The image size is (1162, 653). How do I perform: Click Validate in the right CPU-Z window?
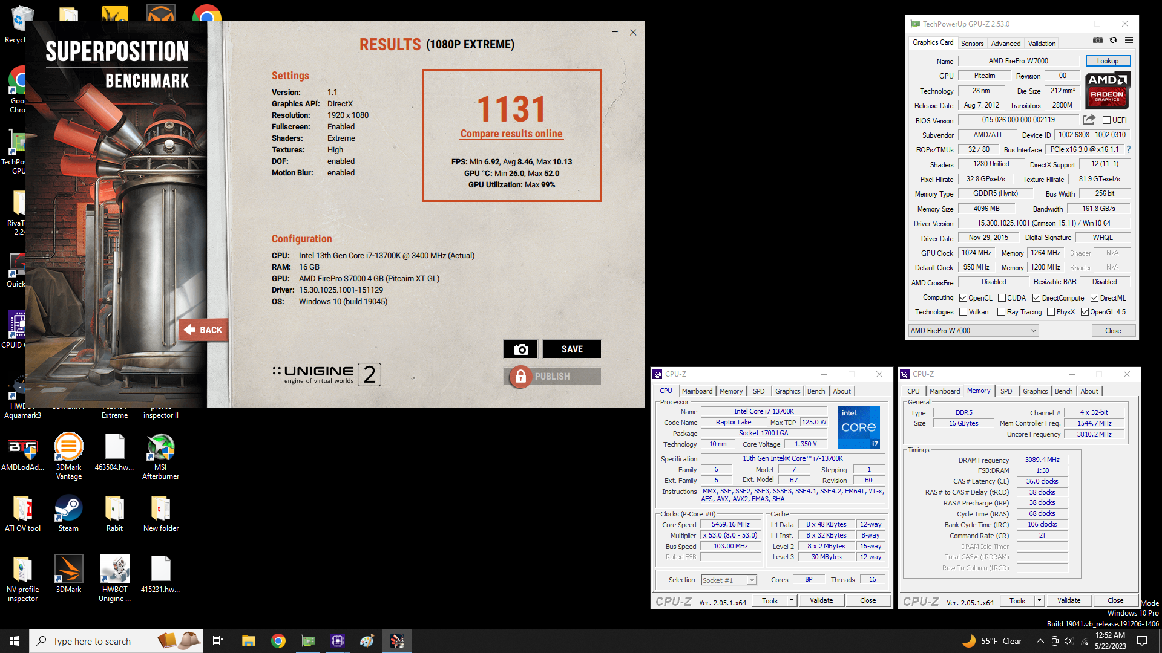click(x=1069, y=600)
